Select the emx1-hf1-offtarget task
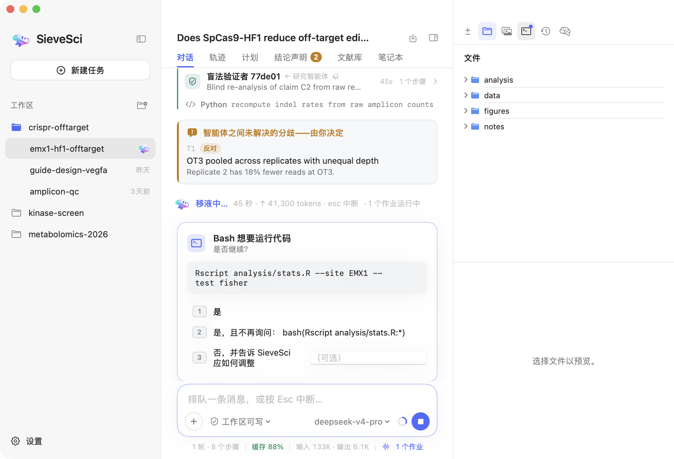Image resolution: width=674 pixels, height=459 pixels. click(80, 149)
